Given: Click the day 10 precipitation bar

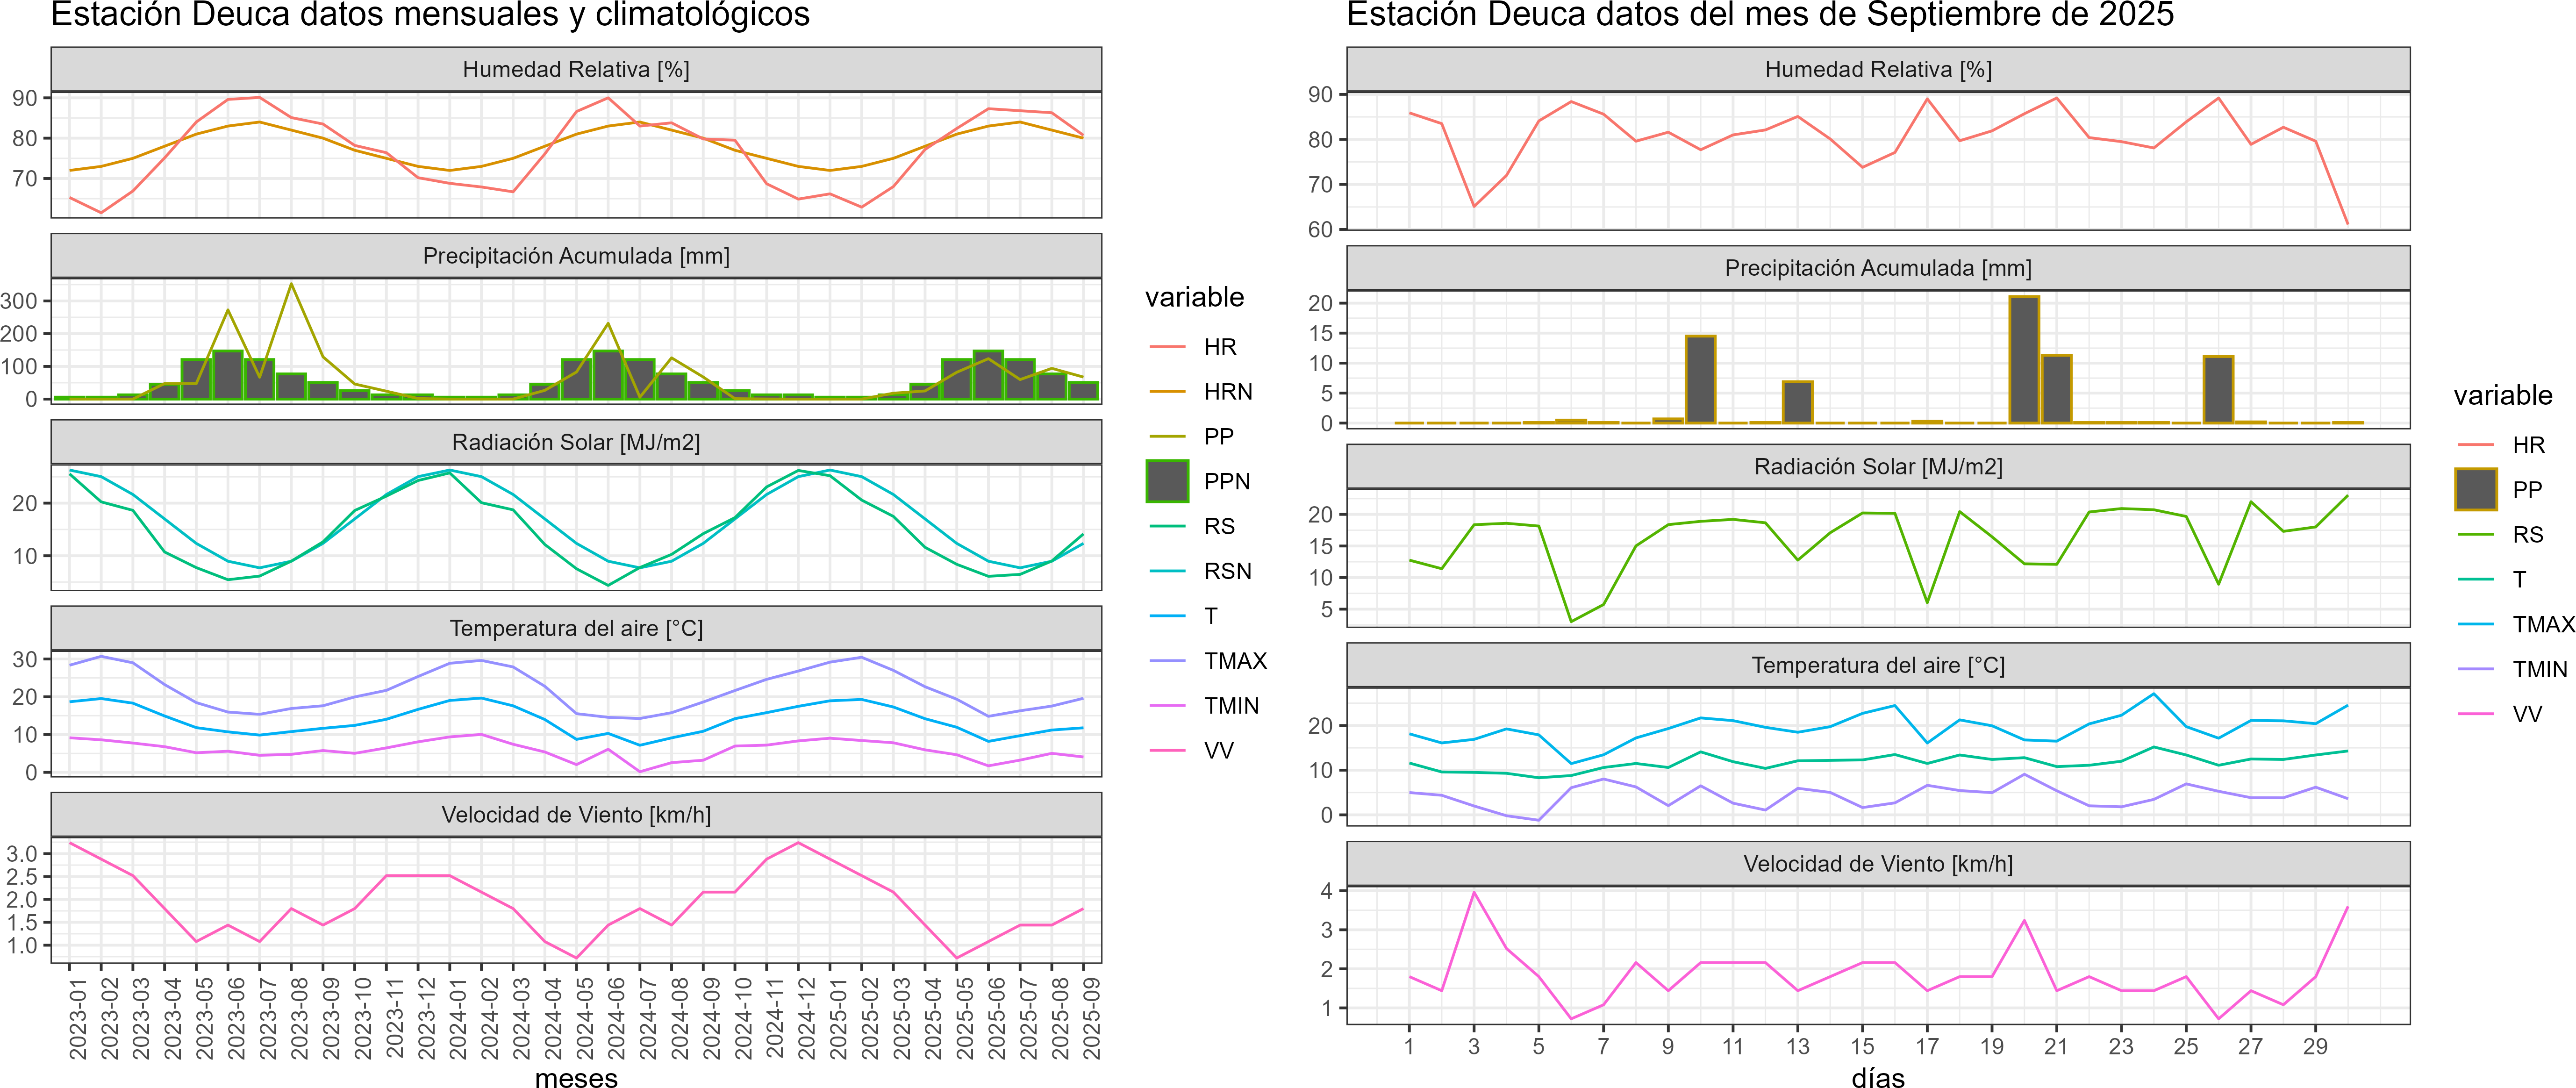Looking at the screenshot, I should 1700,380.
